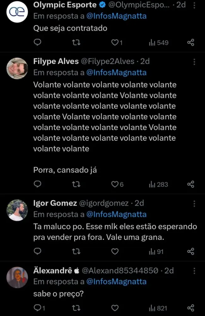205x316 pixels.
Task: Open the reply composer on Igor Gomez's tweet
Action: click(x=38, y=251)
